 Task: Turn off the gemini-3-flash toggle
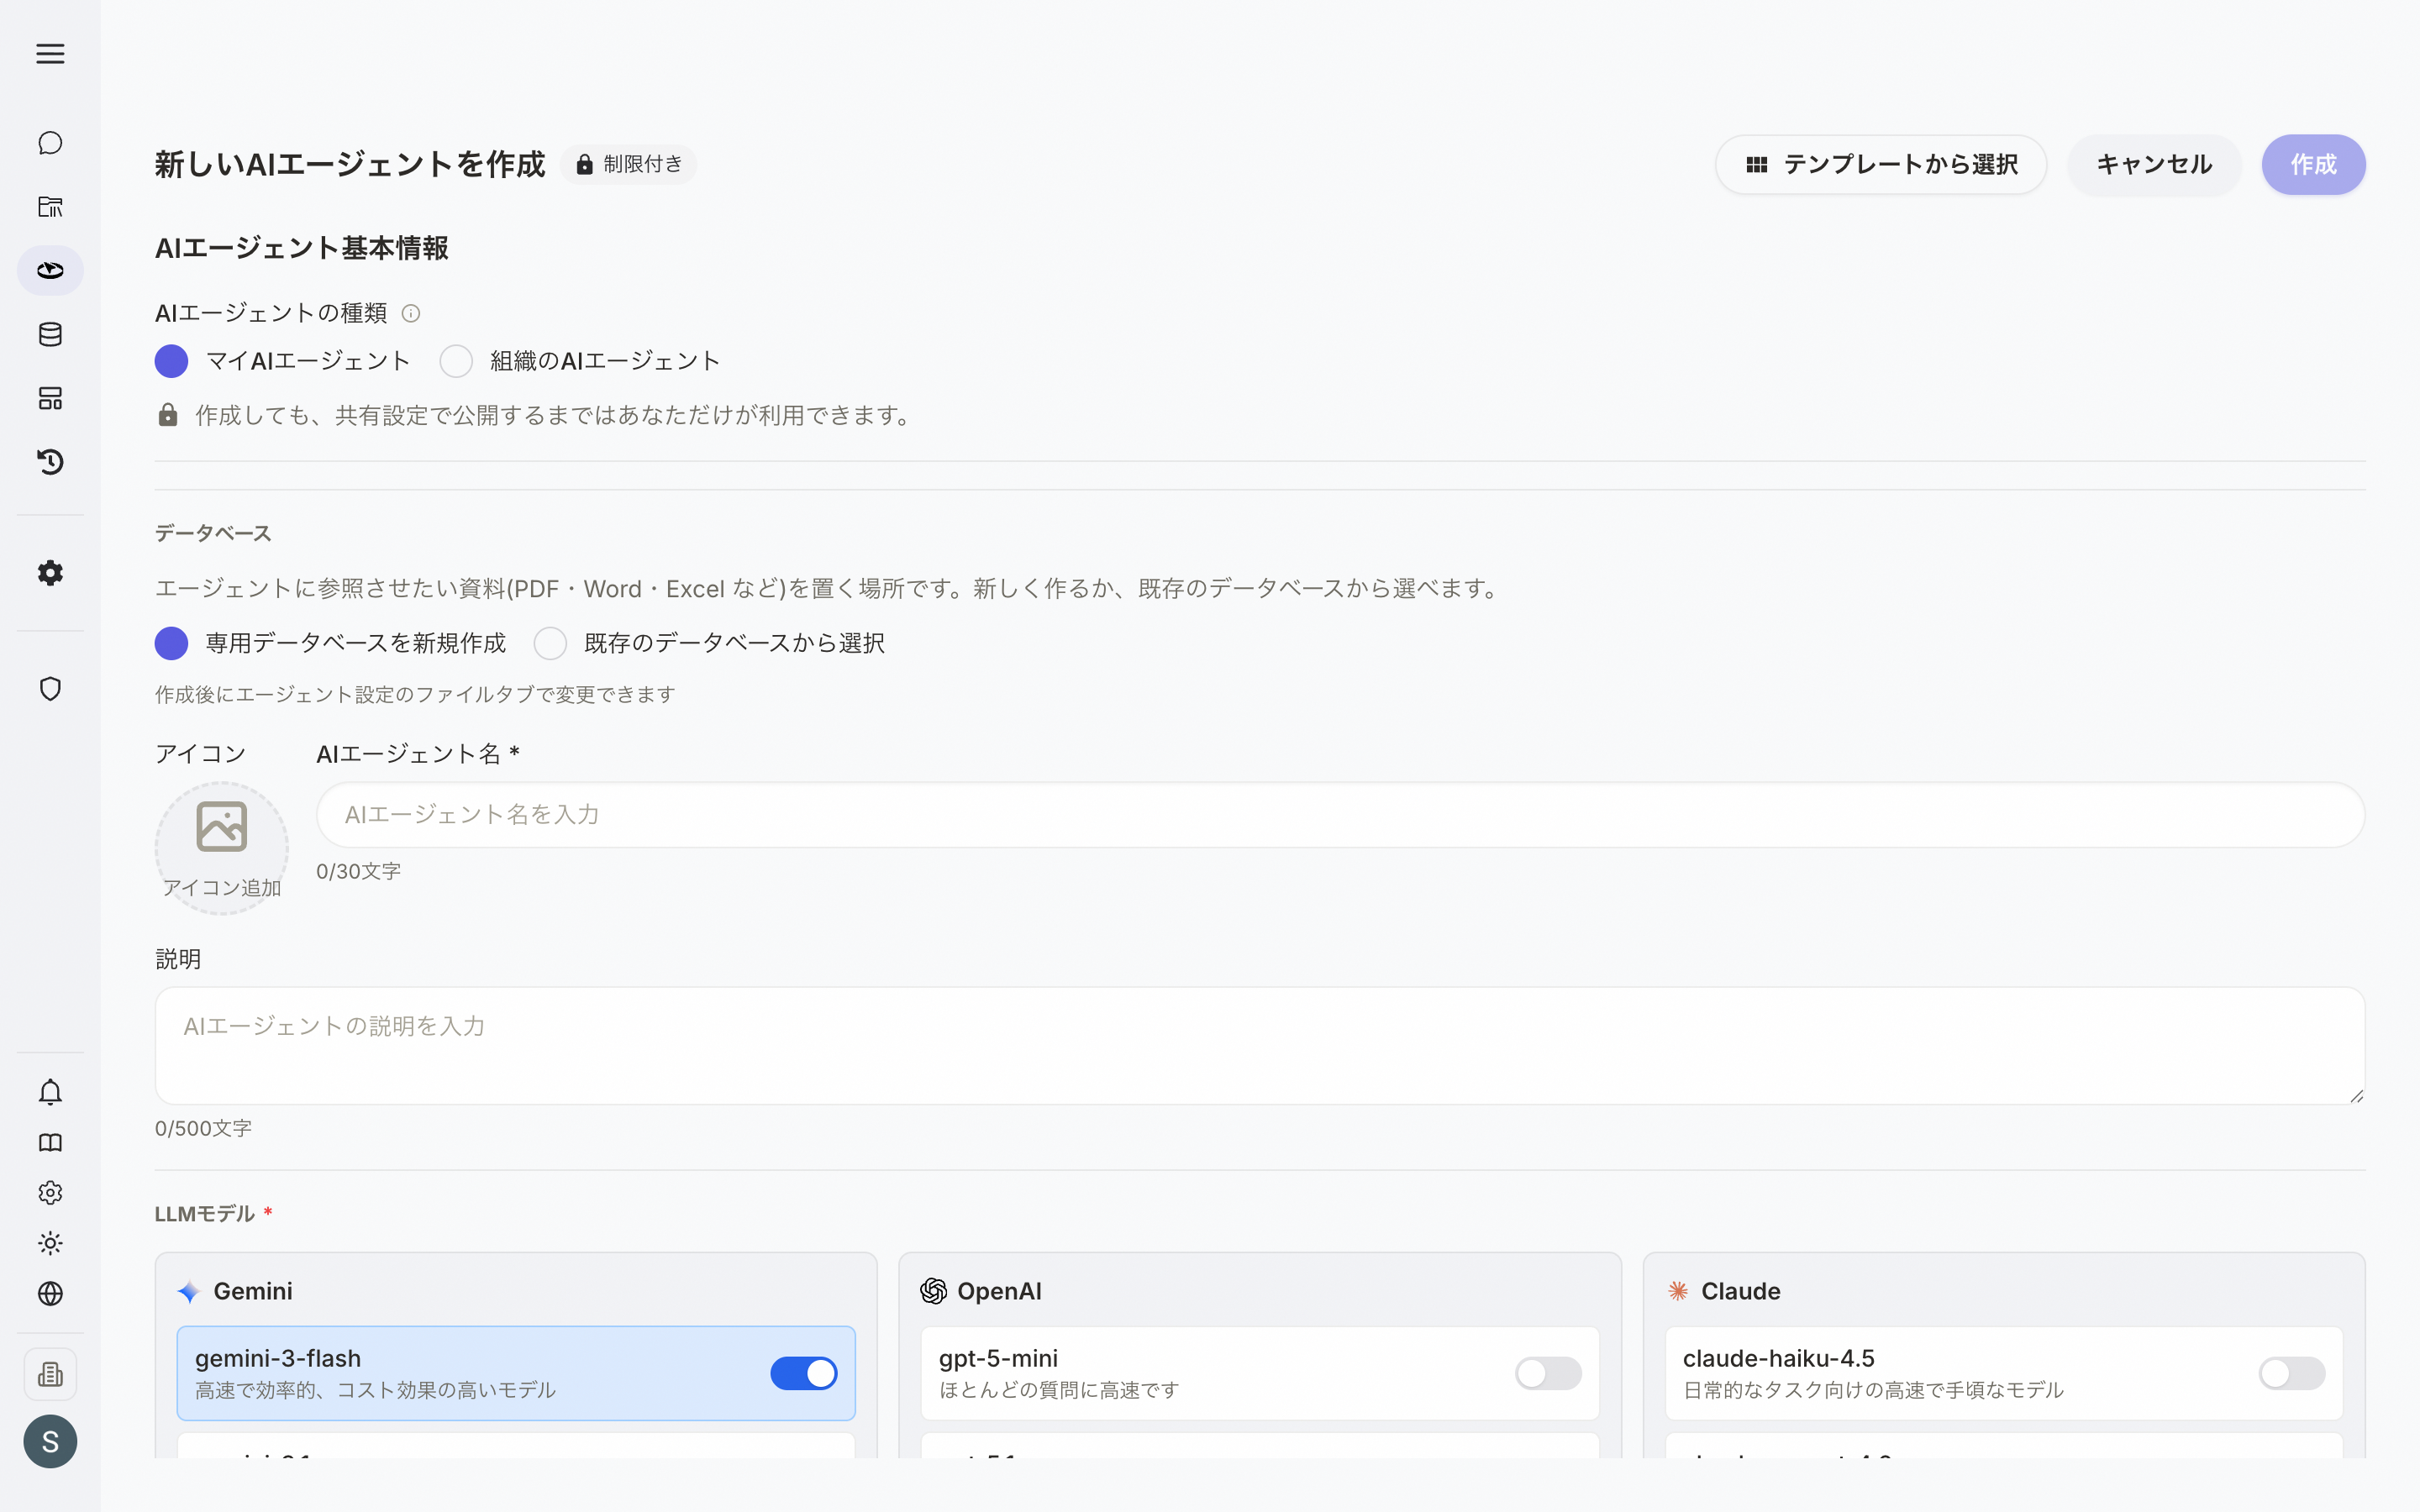click(x=804, y=1373)
